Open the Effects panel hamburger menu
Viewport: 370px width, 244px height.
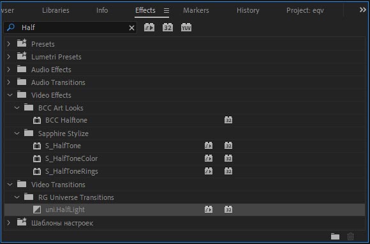click(166, 10)
